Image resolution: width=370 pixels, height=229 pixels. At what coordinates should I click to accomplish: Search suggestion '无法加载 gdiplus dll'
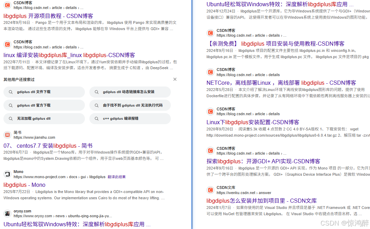(x=44, y=119)
